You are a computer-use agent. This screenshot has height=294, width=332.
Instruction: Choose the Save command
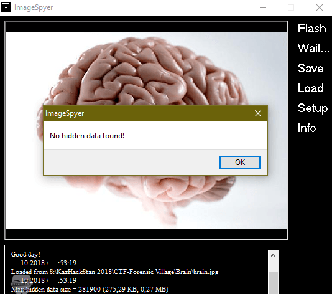[311, 68]
